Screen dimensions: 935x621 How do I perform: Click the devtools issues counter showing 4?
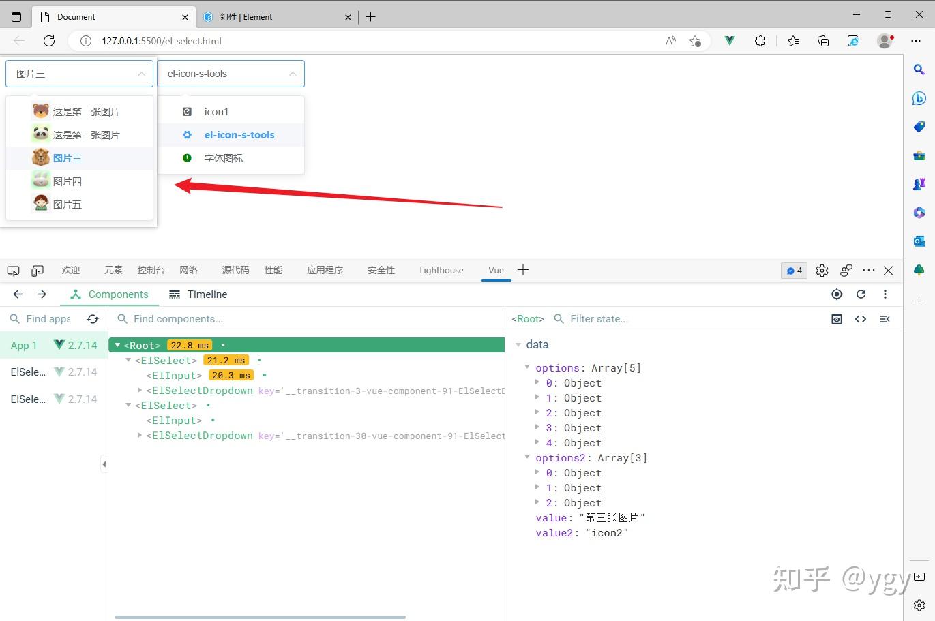pos(795,271)
